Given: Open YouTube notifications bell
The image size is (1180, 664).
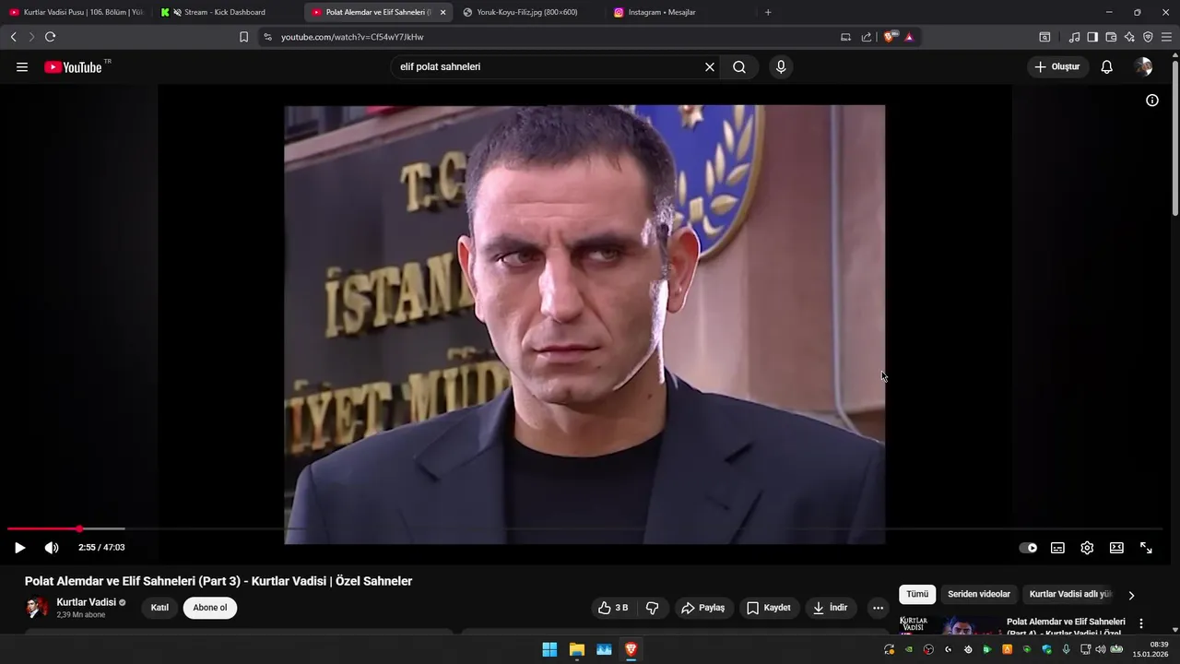Looking at the screenshot, I should pos(1107,67).
